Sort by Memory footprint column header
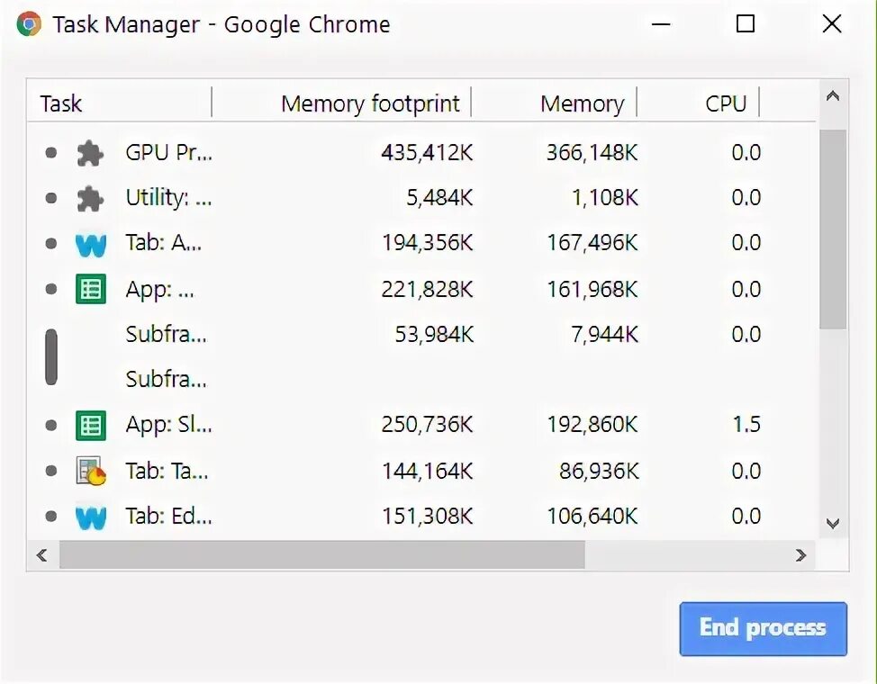The width and height of the screenshot is (877, 684). pyautogui.click(x=370, y=103)
